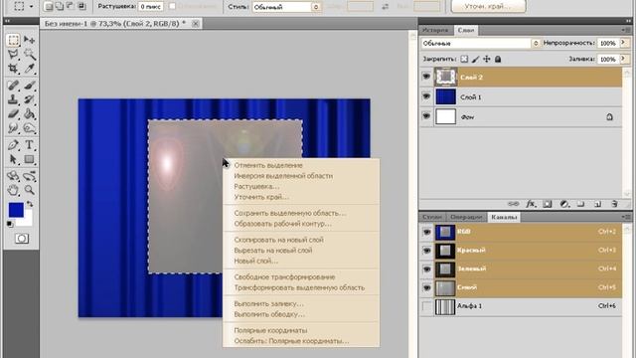The height and width of the screenshot is (358, 636).
Task: Hide the Слой 1 layer
Action: tap(426, 96)
